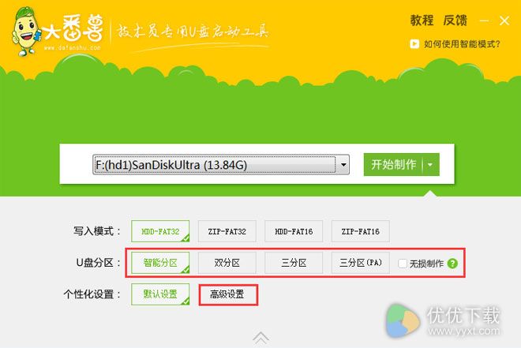Choose 三分区 partition option

[x=294, y=263]
